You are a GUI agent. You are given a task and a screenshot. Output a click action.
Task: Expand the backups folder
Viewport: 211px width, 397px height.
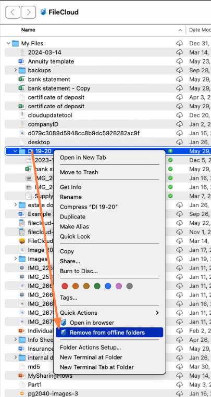click(x=16, y=70)
